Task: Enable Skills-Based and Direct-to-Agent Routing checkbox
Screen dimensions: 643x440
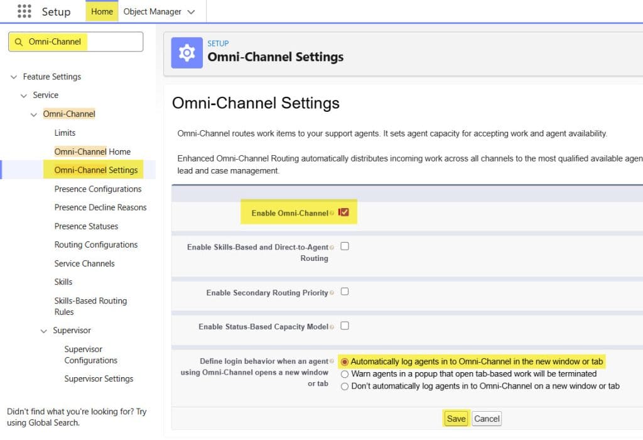Action: tap(345, 246)
